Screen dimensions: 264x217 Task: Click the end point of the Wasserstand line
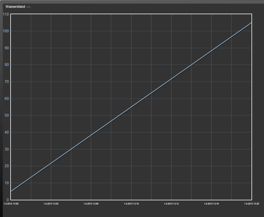(251, 23)
